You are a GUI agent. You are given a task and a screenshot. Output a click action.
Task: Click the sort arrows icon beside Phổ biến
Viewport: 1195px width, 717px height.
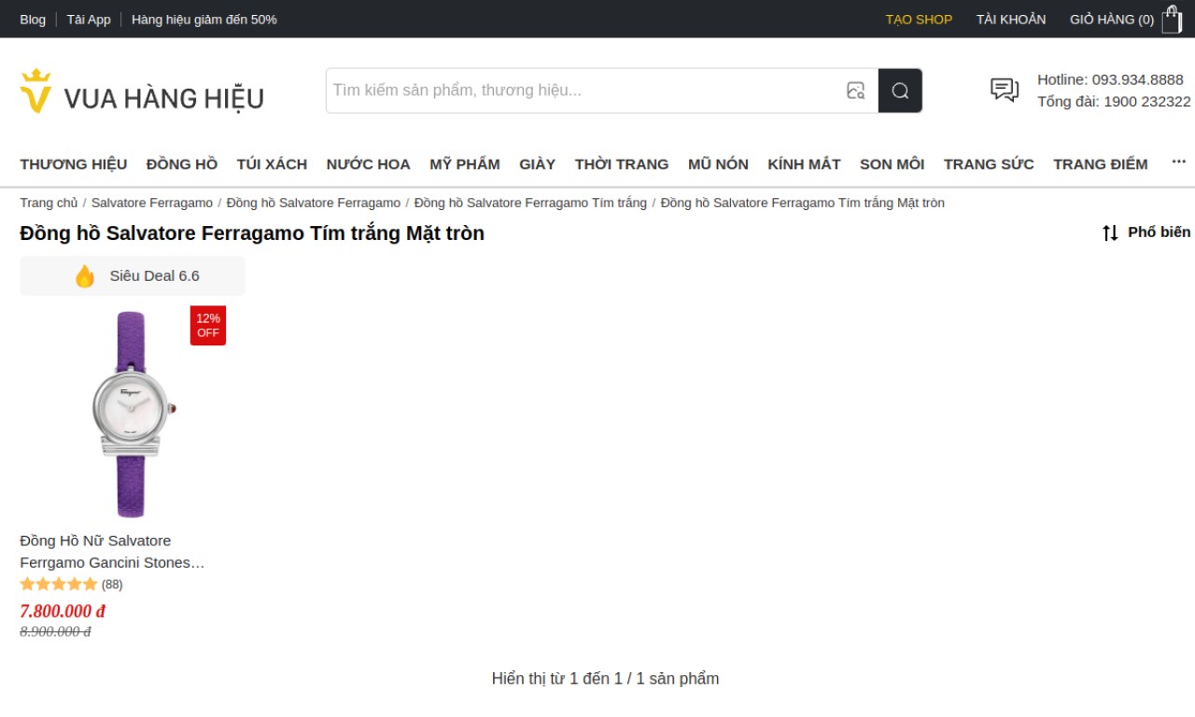(1110, 232)
